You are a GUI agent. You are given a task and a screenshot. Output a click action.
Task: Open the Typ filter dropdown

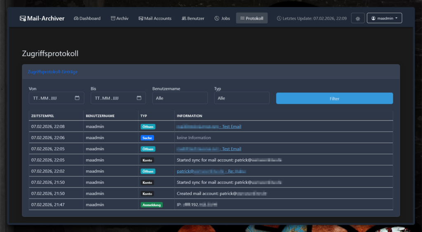coord(241,98)
